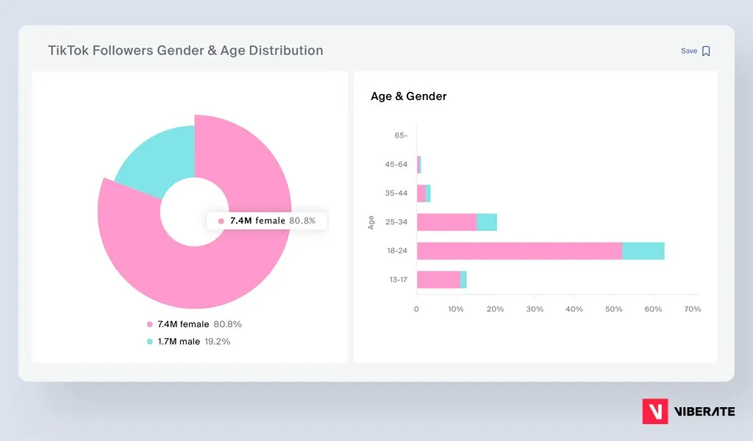Click the vertical 'Age' axis title
Screen dimensions: 753x441
coord(371,222)
